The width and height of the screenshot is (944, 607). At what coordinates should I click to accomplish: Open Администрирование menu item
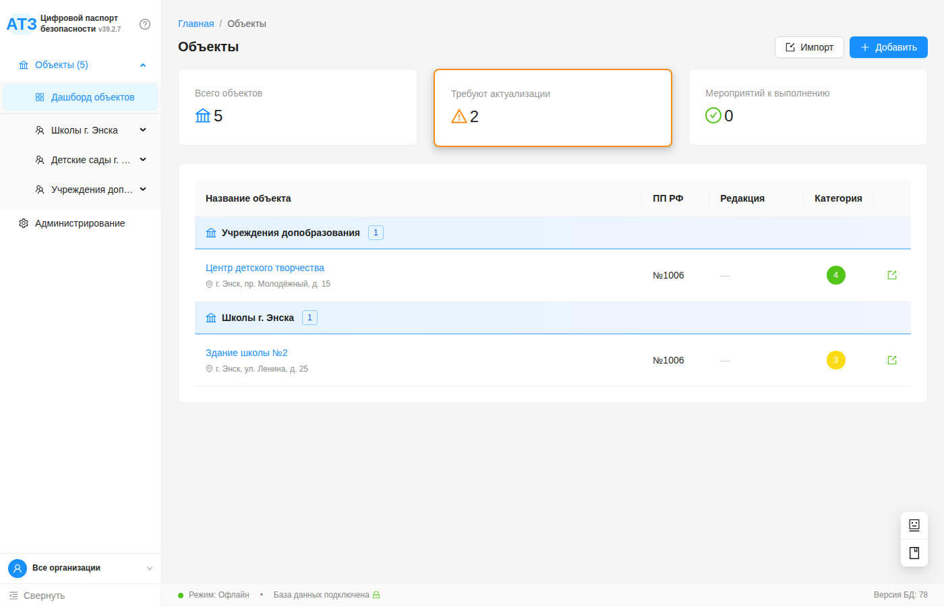[x=80, y=223]
